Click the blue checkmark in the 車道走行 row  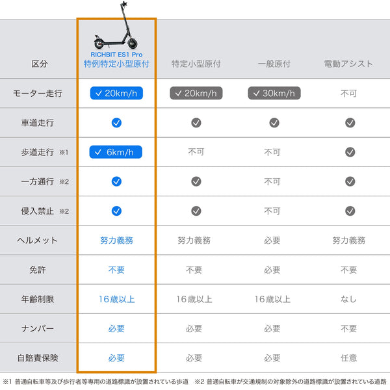coord(116,122)
